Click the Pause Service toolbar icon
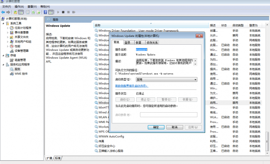Screen dimensions: 270x164 (x=69, y=12)
